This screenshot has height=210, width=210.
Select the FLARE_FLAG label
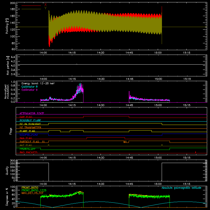pyautogui.click(x=27, y=131)
